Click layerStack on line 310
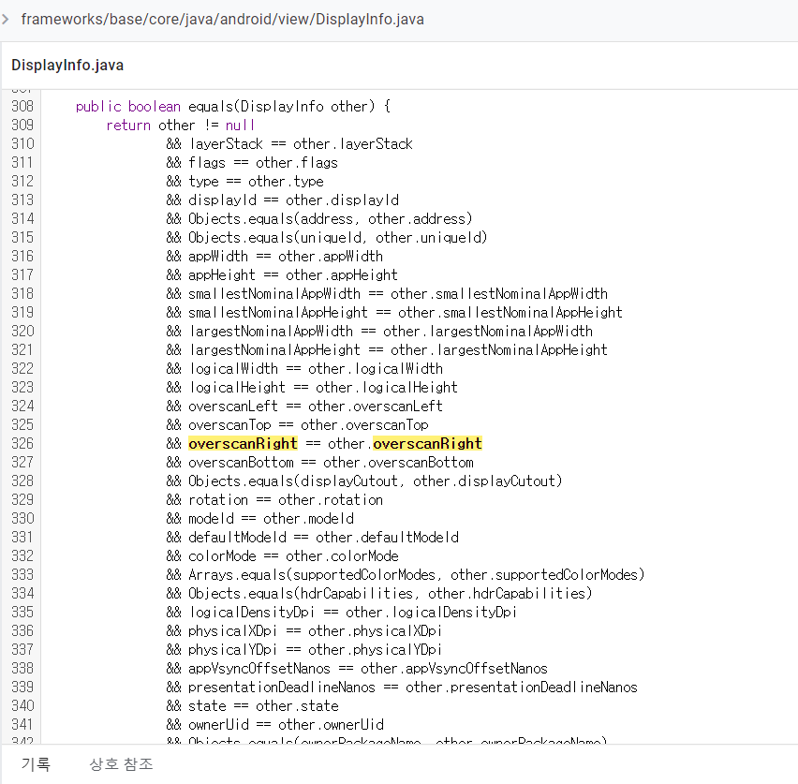Image resolution: width=798 pixels, height=784 pixels. 226,144
